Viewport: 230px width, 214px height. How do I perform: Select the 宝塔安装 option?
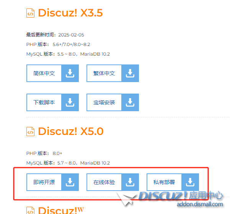104,102
